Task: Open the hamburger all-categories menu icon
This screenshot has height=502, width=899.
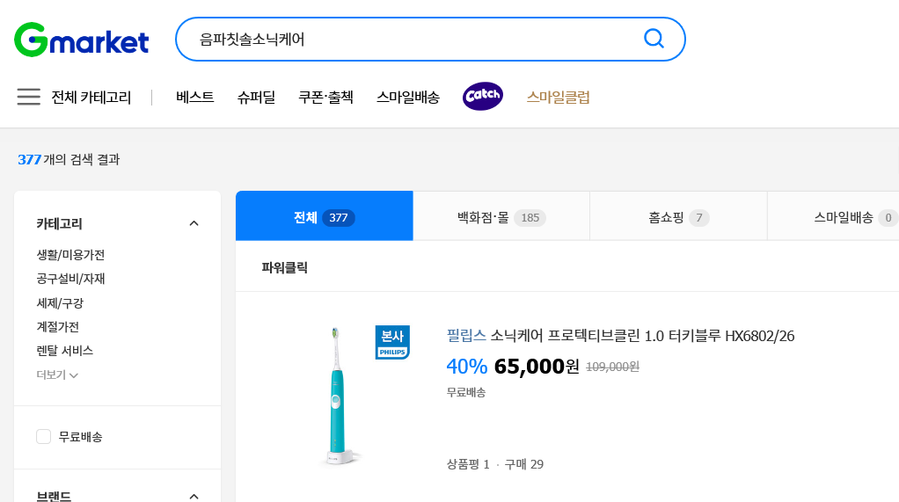Action: pyautogui.click(x=29, y=97)
